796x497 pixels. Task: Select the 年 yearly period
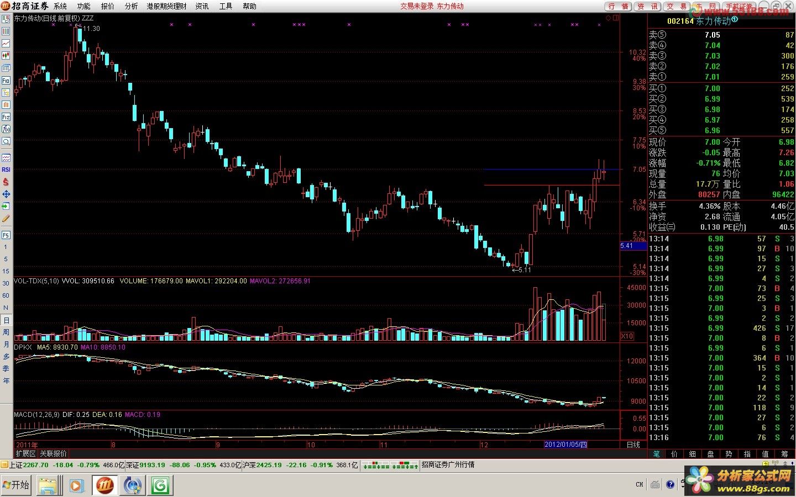(x=6, y=381)
